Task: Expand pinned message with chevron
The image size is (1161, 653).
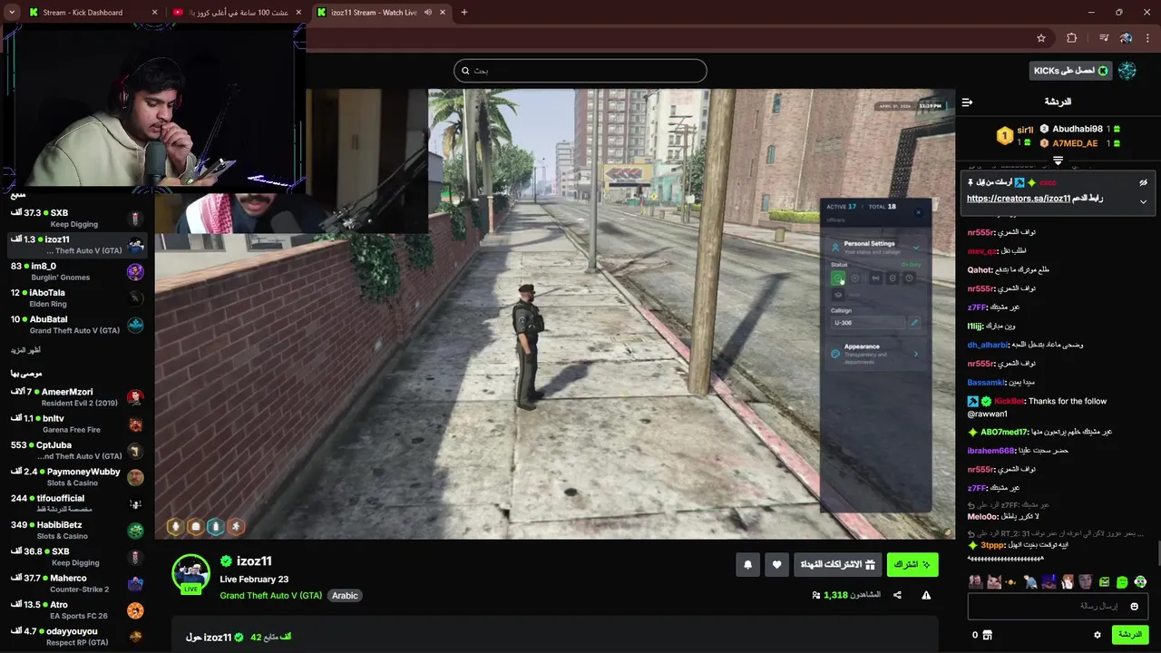Action: [1144, 201]
